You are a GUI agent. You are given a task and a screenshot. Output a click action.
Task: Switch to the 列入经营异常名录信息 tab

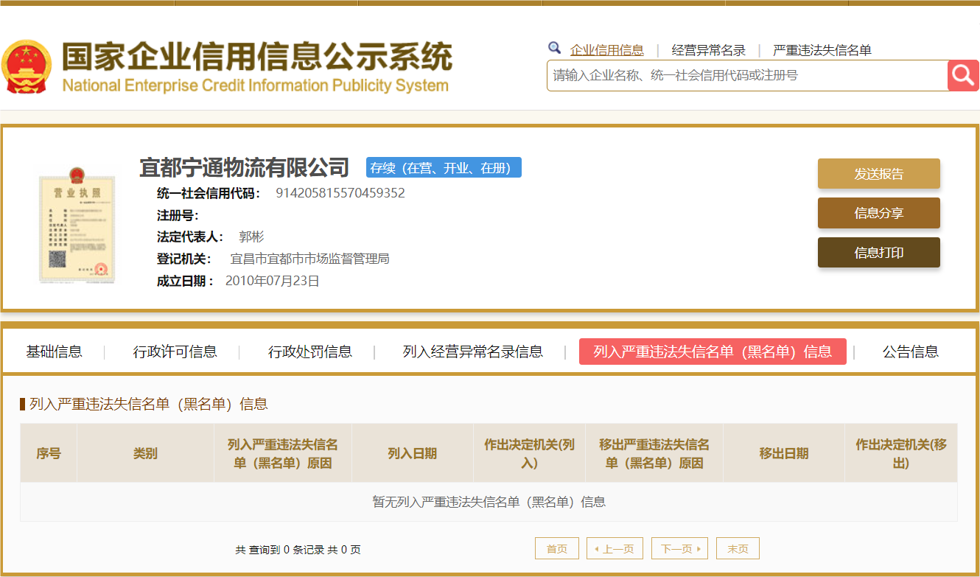click(x=473, y=352)
